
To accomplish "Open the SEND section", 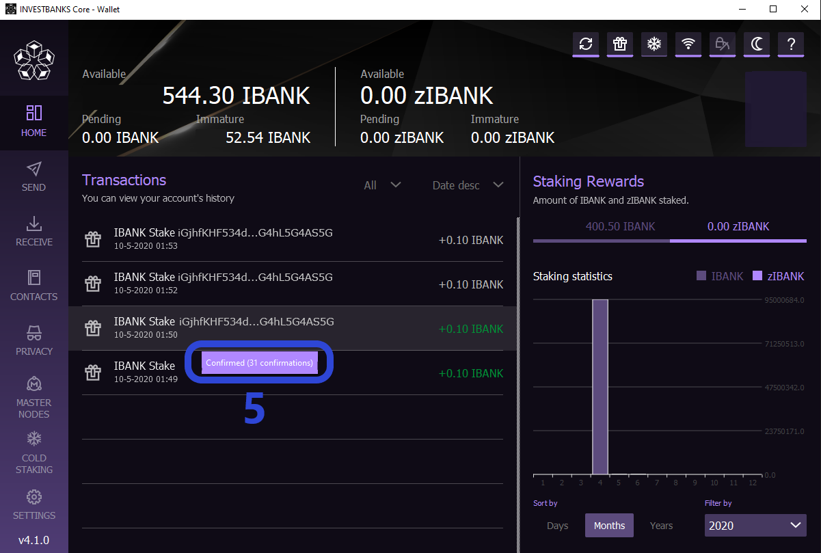I will [x=34, y=177].
